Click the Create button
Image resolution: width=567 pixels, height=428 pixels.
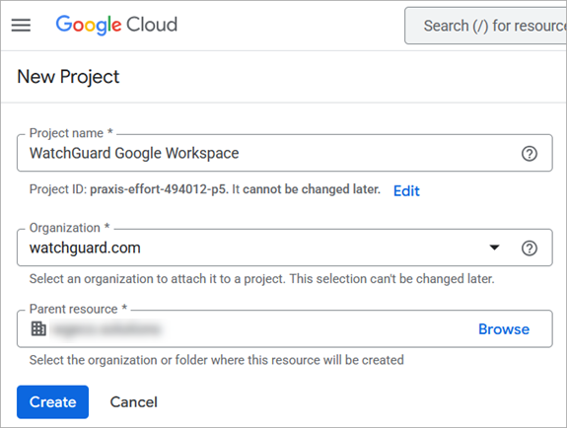(x=53, y=402)
